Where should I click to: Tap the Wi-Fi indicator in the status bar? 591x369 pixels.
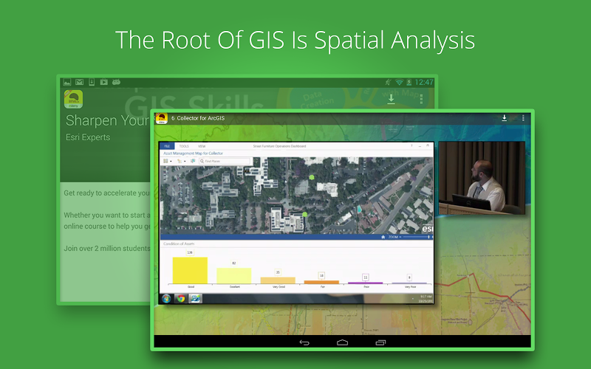pyautogui.click(x=399, y=82)
